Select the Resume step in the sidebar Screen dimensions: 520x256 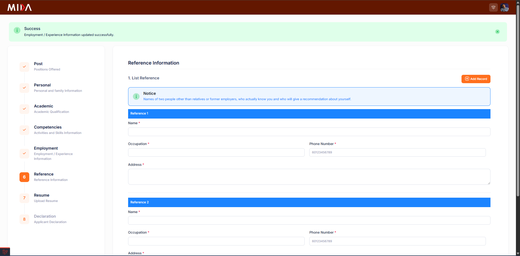click(41, 195)
